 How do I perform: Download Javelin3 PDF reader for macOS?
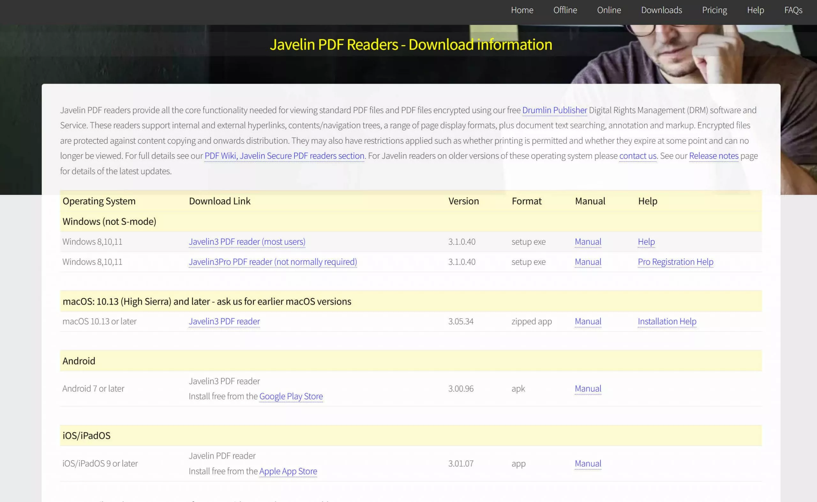point(224,321)
